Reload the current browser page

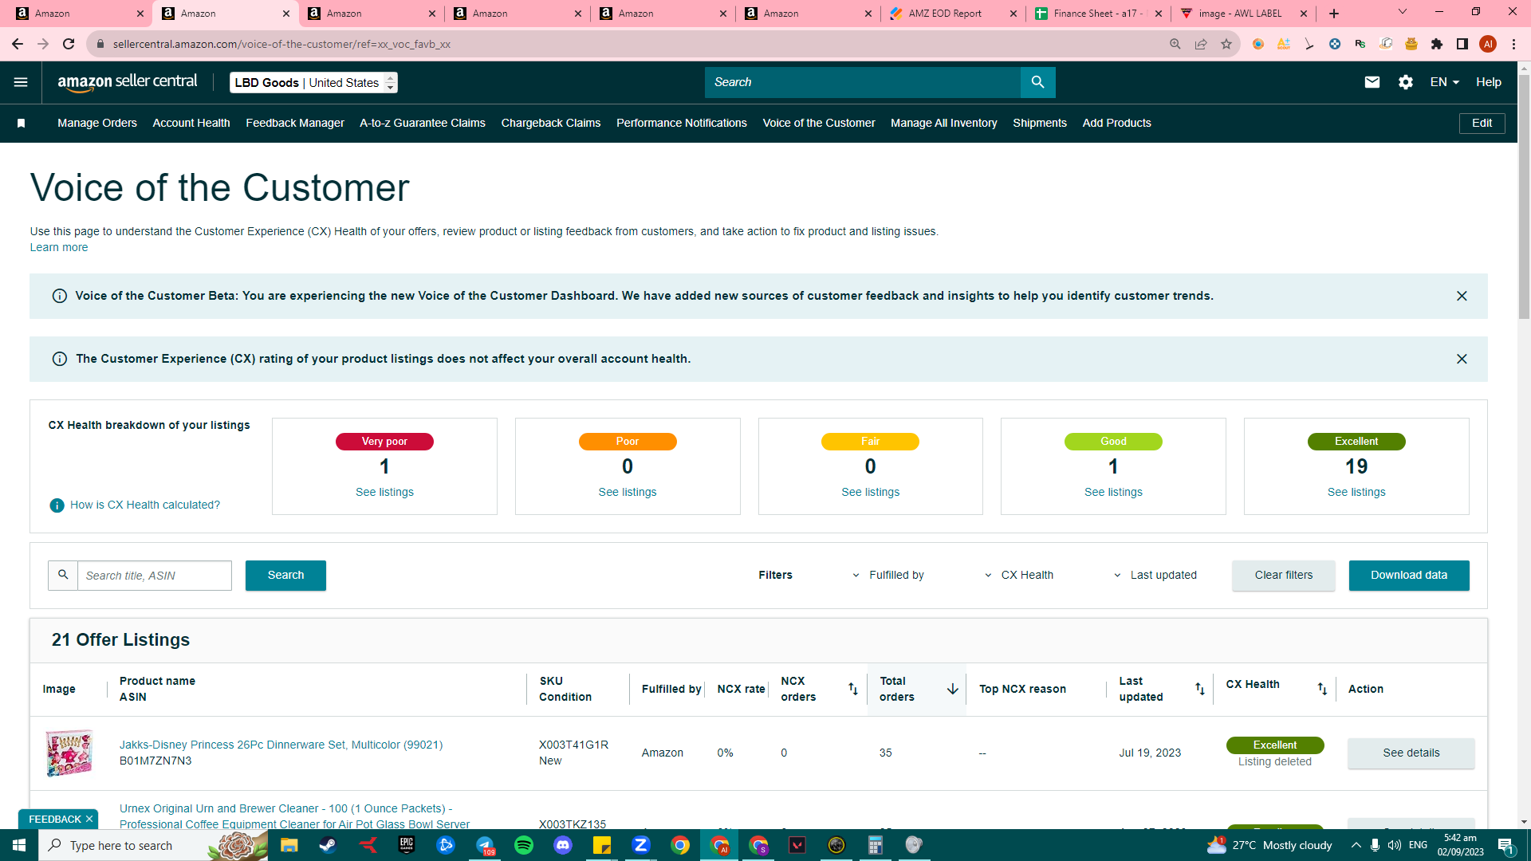69,44
